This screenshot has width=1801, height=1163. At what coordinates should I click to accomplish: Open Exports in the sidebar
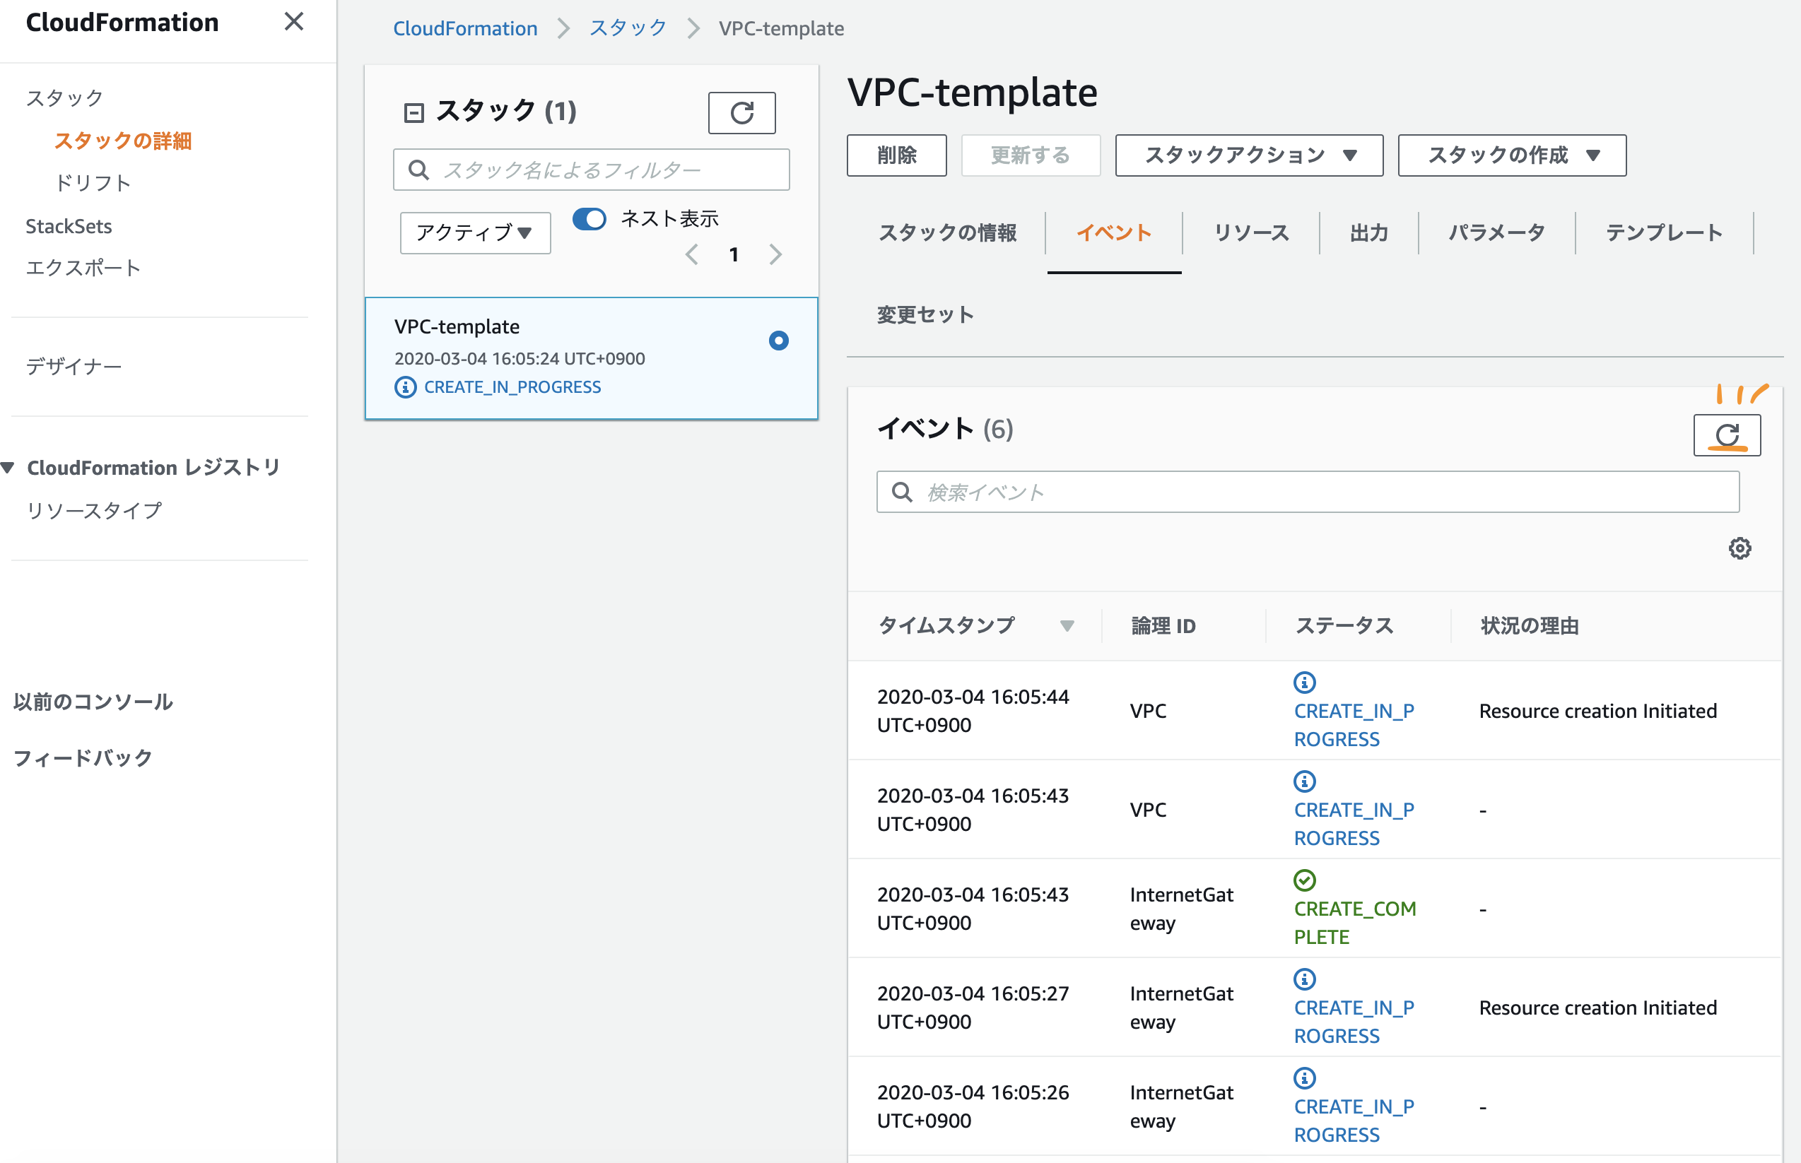pyautogui.click(x=83, y=268)
